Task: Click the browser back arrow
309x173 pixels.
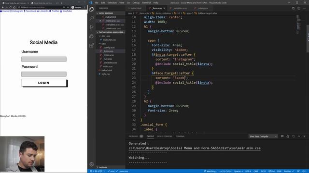Action: point(3,7)
